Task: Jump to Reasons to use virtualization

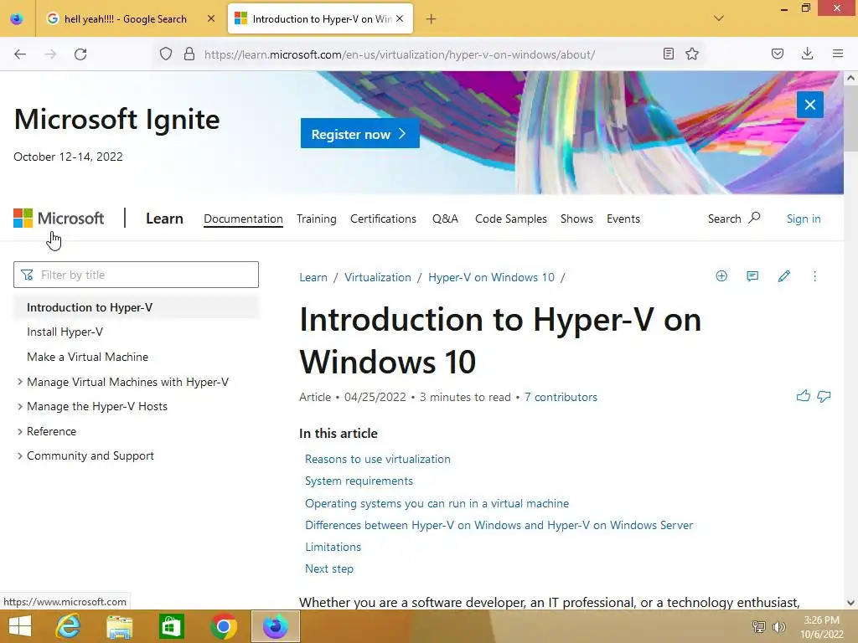Action: point(378,459)
